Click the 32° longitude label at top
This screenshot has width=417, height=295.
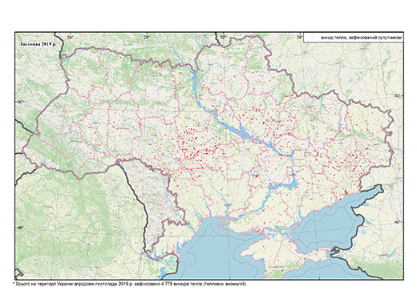pyautogui.click(x=223, y=37)
